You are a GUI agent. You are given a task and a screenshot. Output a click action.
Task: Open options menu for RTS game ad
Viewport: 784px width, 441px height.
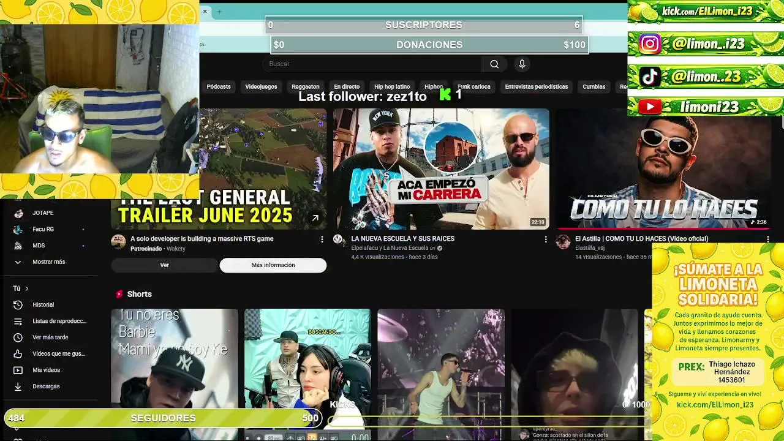click(322, 239)
